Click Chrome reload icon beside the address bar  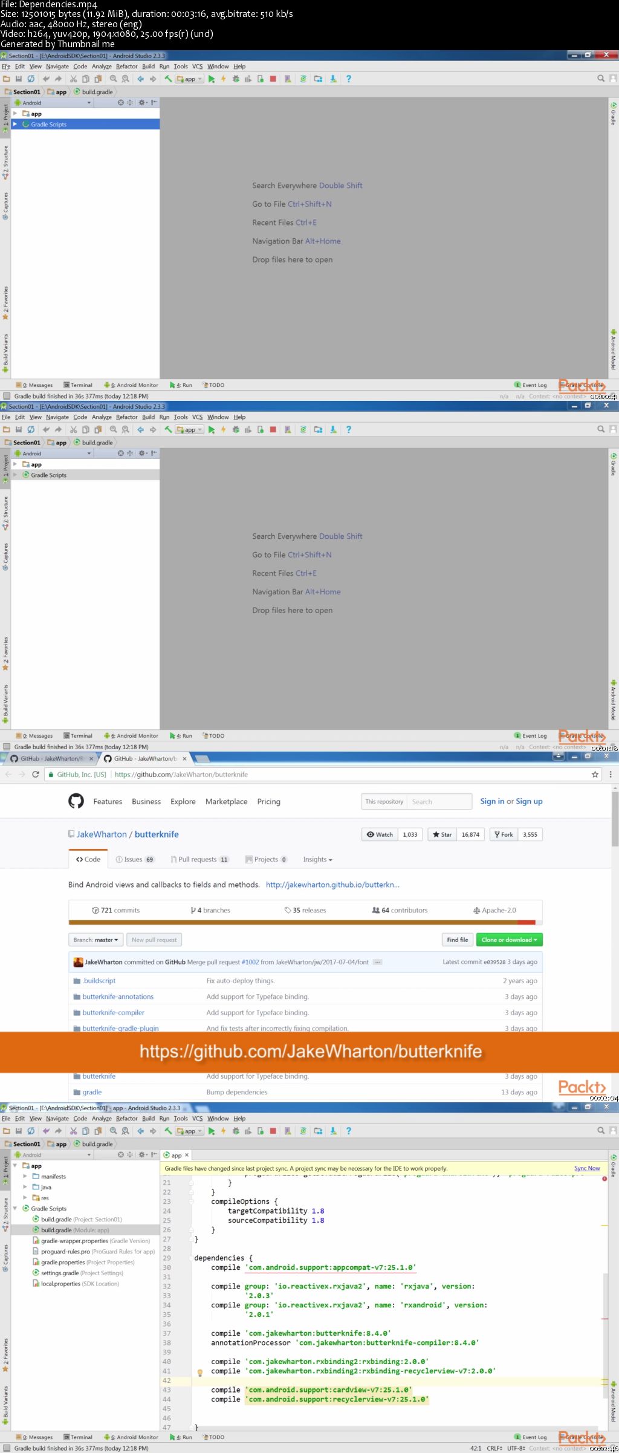[36, 774]
